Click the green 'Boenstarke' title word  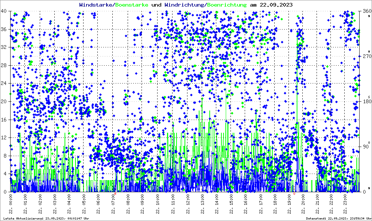point(132,5)
